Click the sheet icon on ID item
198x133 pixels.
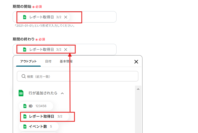pyautogui.click(x=25, y=106)
